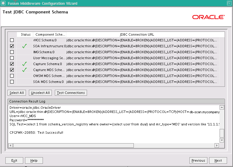233x167 pixels.
Task: Click the Driver=oracle.jdbc.OracleDriver log line
Action: [35, 108]
